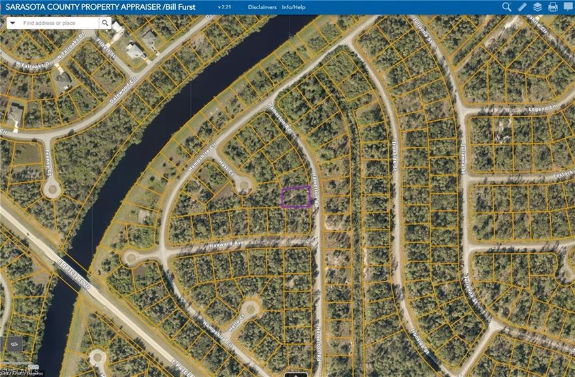
Task: Open the Info/Help menu item
Action: coord(293,7)
